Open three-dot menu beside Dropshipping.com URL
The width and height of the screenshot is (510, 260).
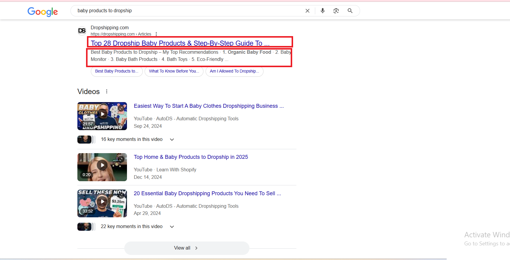click(156, 34)
